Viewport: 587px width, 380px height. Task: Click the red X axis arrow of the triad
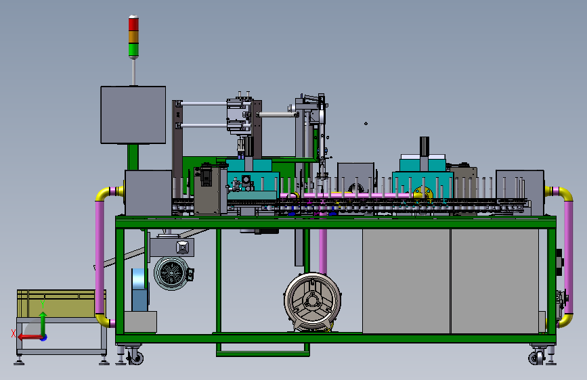[29, 337]
